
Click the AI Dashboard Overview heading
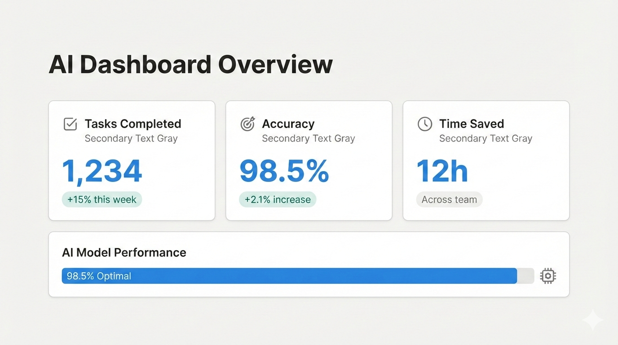190,64
